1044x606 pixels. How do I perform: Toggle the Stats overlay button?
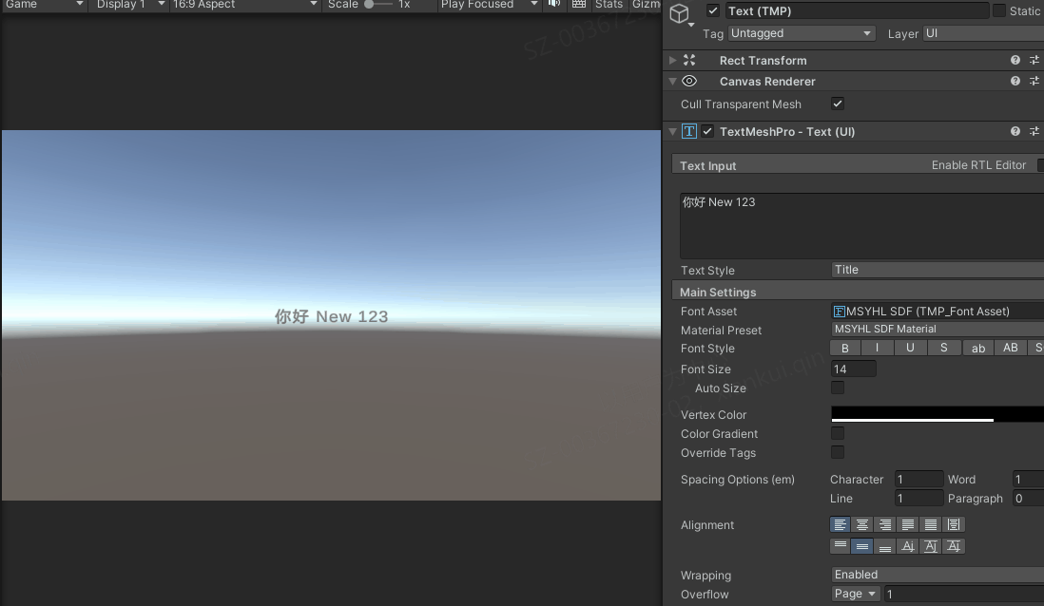609,5
